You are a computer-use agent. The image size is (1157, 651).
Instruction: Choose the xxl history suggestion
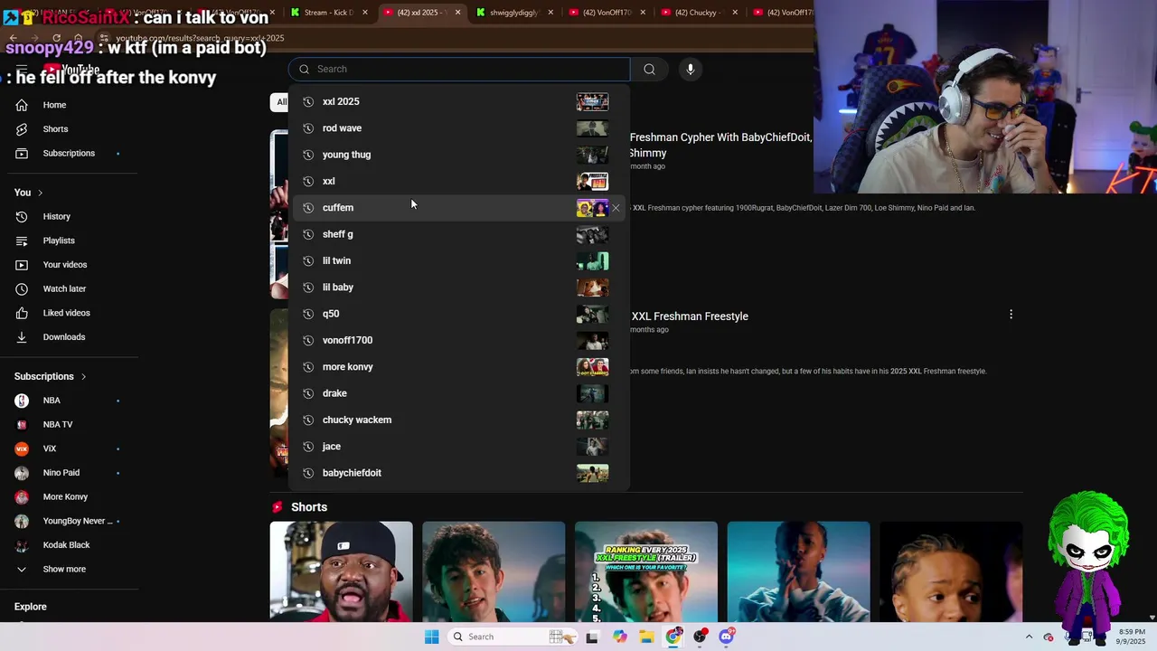[x=458, y=181]
